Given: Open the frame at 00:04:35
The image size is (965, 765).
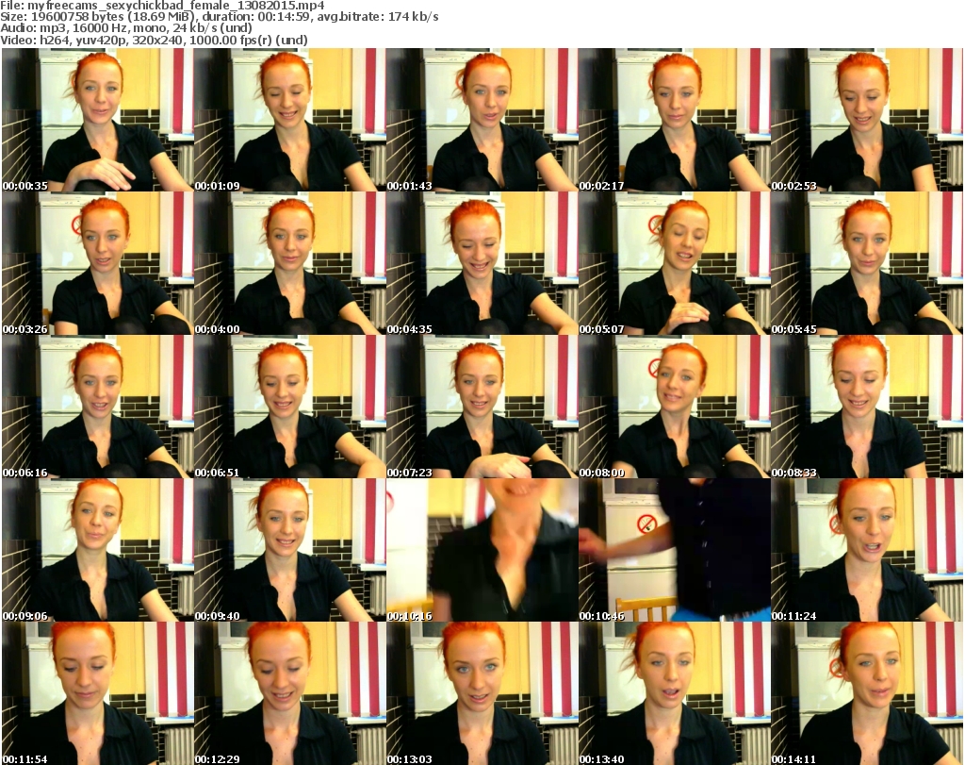Looking at the screenshot, I should click(x=482, y=263).
